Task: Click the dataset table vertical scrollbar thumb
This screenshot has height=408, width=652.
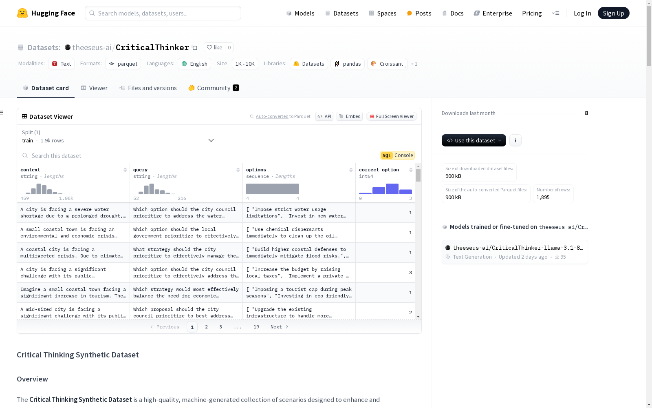Action: 418,175
